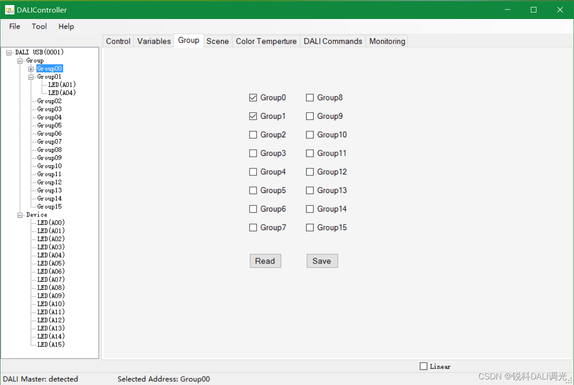Click the DALIController app icon in title bar
Viewport: 574px width, 385px height.
10,10
